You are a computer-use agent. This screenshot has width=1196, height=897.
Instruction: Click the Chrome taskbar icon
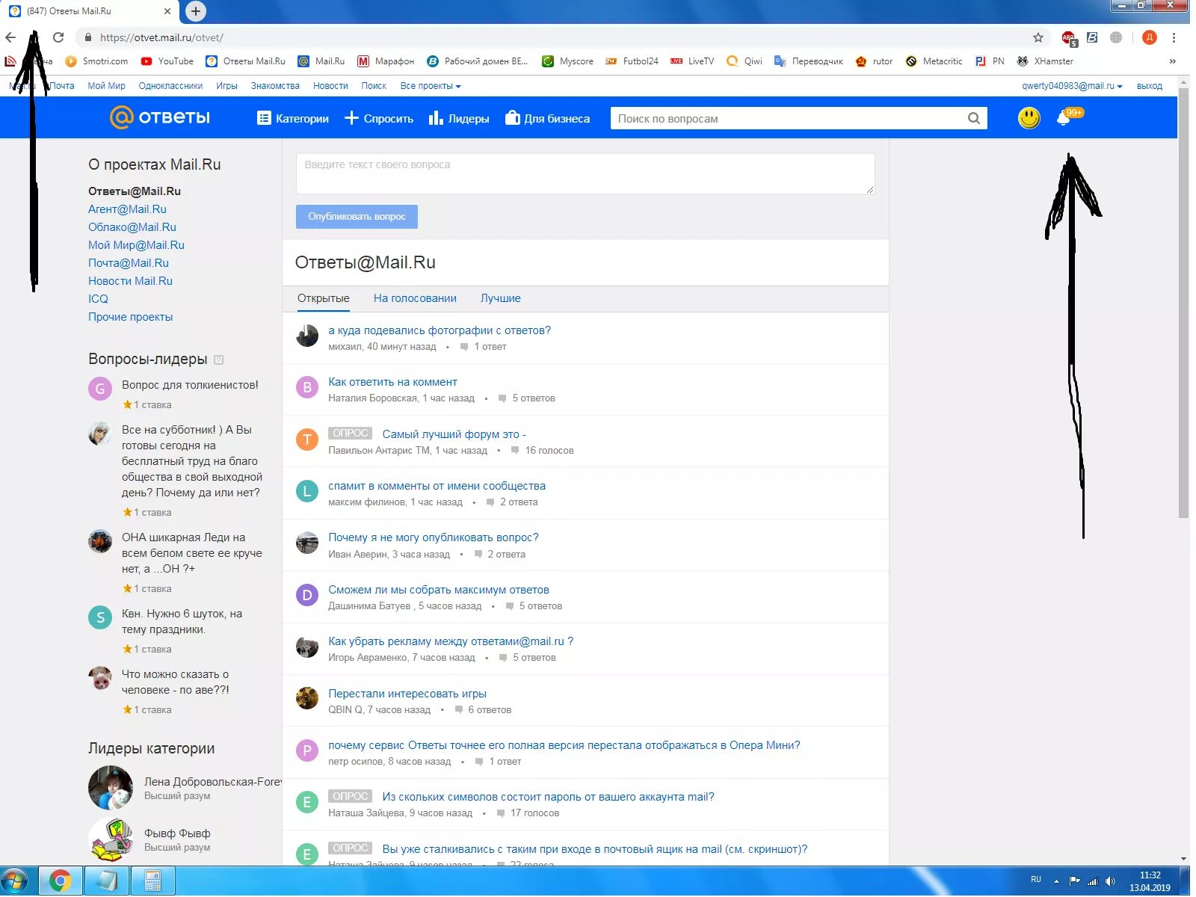coord(61,881)
